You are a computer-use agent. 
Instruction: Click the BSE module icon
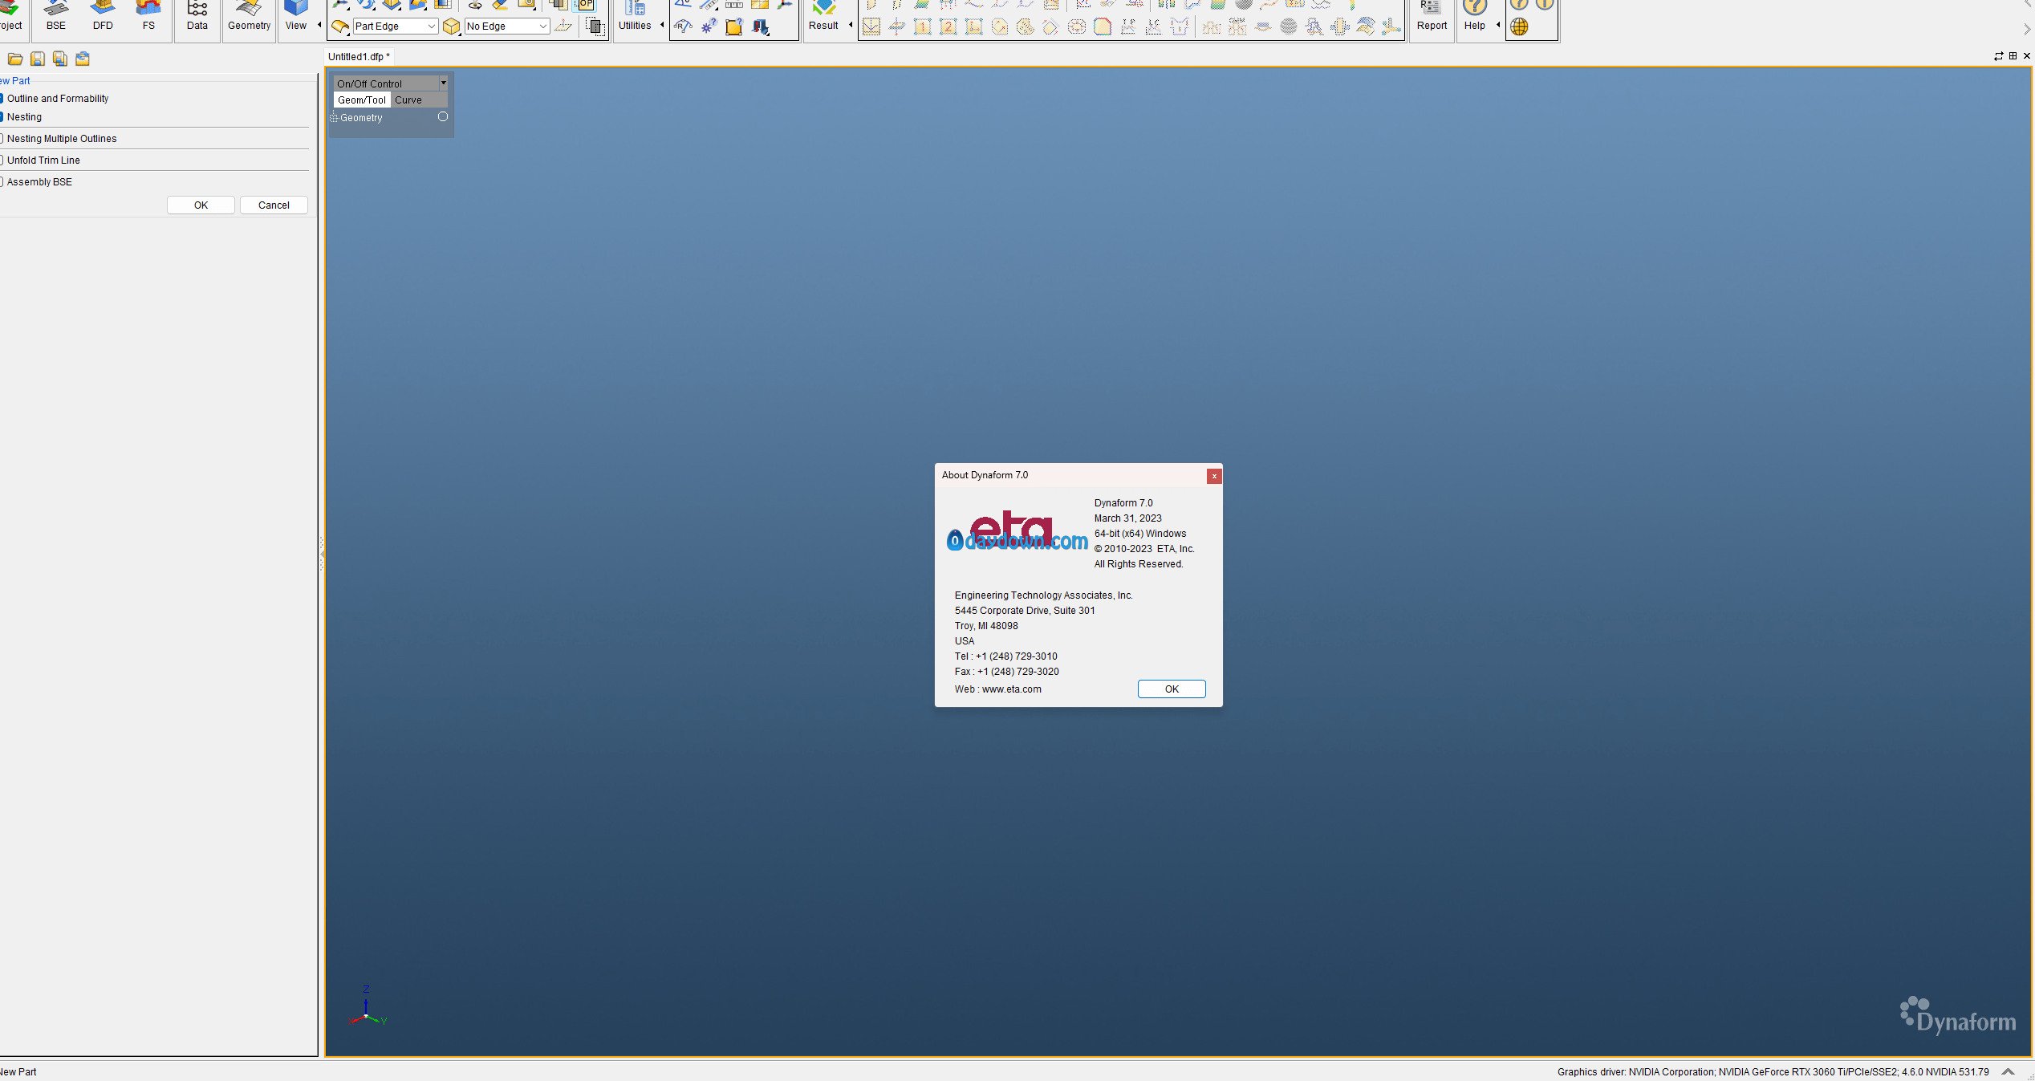coord(56,16)
